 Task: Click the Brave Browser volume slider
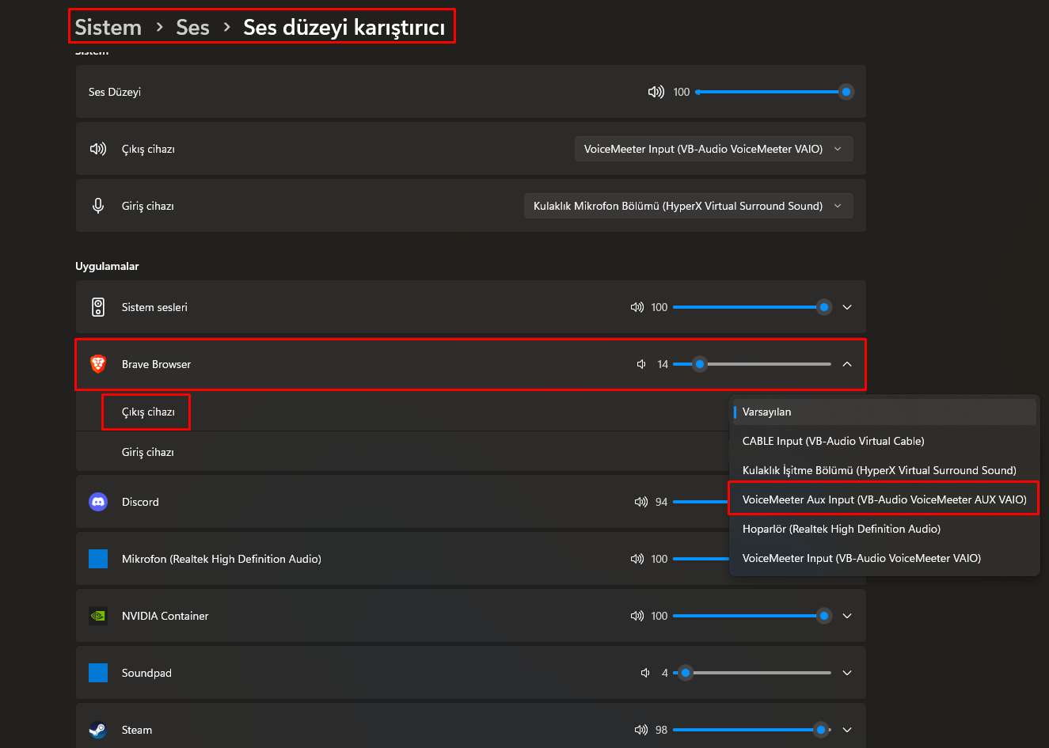pos(752,364)
